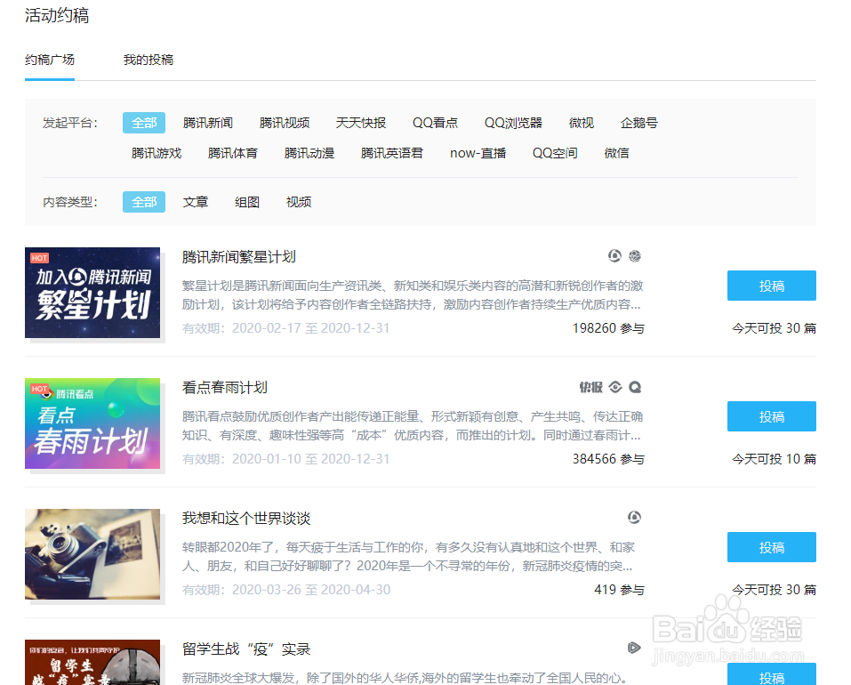This screenshot has width=851, height=685.
Task: Click the 198260 参与 count
Action: (x=608, y=328)
